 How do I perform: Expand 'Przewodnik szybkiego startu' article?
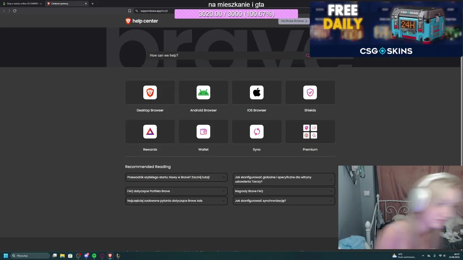point(176,177)
